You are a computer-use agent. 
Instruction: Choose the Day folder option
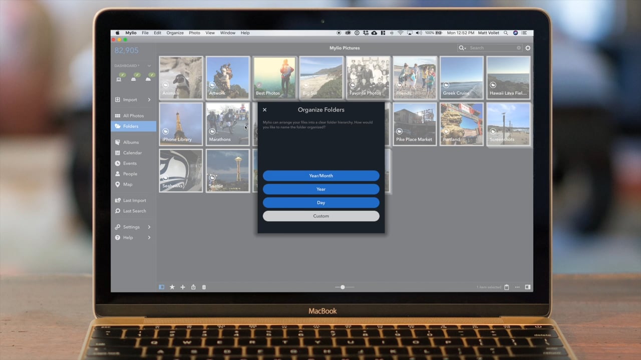pyautogui.click(x=321, y=202)
